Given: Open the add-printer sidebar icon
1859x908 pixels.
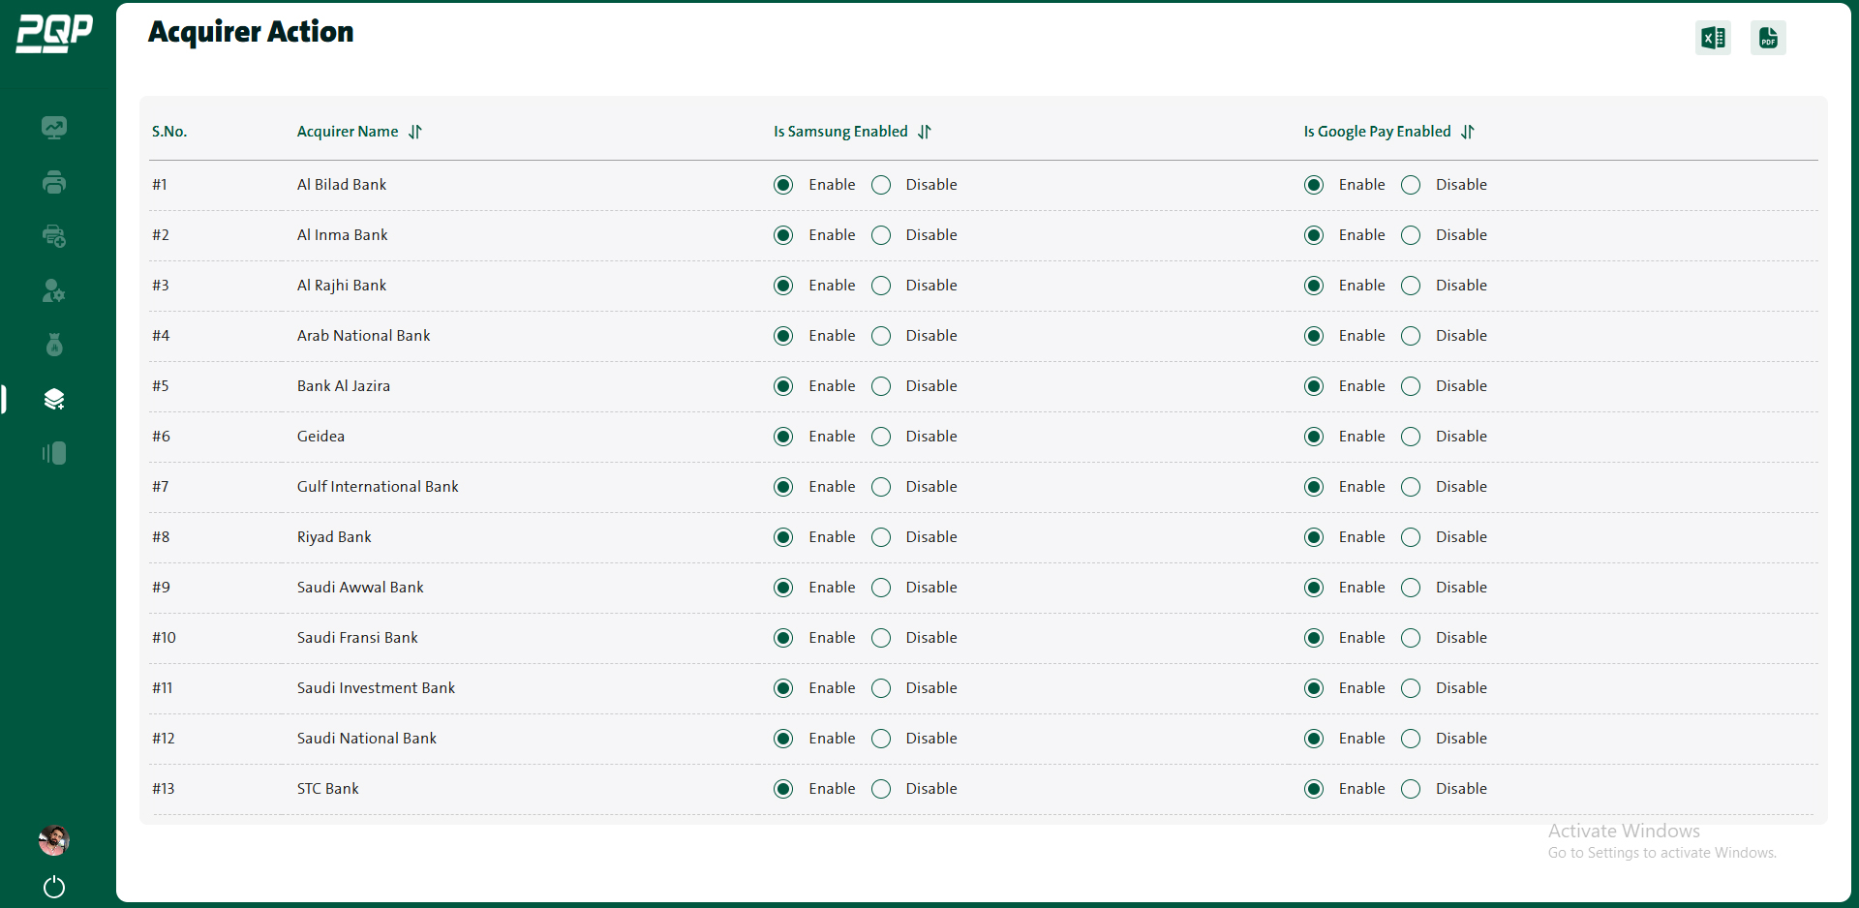Looking at the screenshot, I should tap(54, 235).
